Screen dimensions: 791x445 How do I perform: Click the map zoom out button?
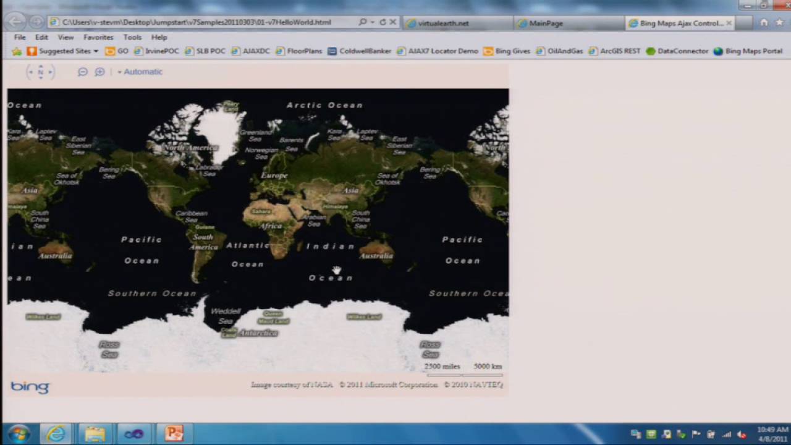(82, 72)
